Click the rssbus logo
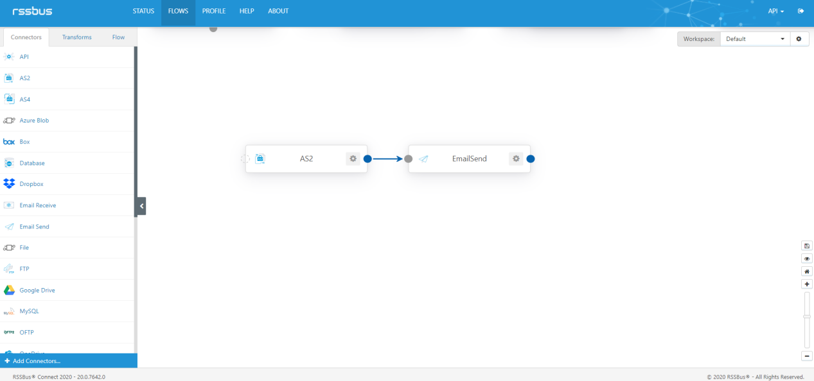This screenshot has width=814, height=381. pyautogui.click(x=31, y=11)
